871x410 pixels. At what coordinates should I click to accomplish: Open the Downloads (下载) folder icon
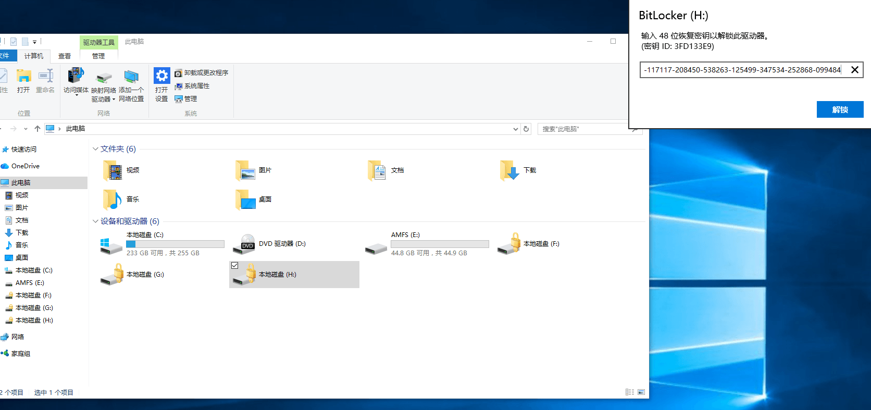click(509, 170)
